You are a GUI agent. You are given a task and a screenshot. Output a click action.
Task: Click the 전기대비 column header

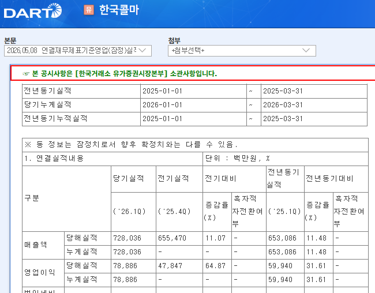(220, 179)
